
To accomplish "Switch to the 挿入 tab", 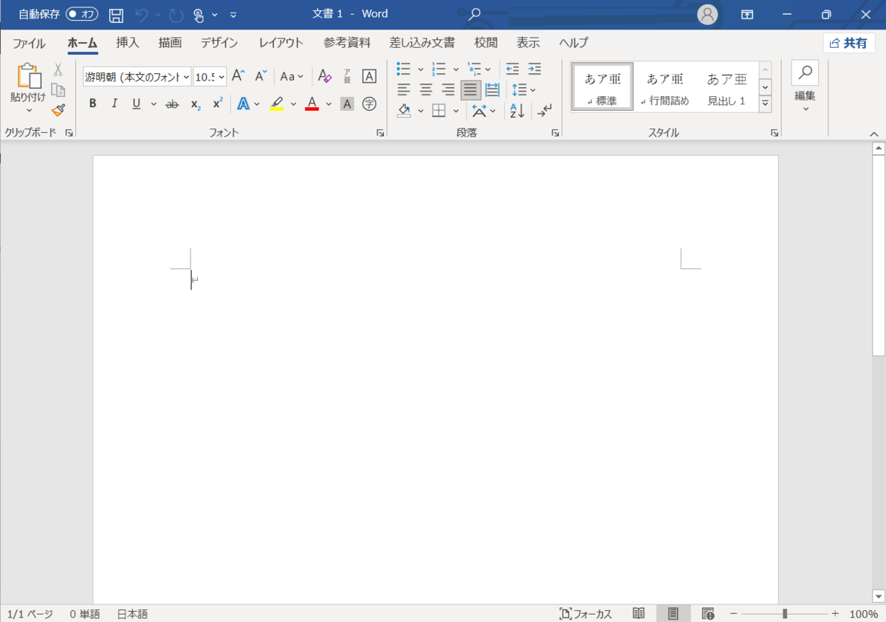I will (127, 42).
